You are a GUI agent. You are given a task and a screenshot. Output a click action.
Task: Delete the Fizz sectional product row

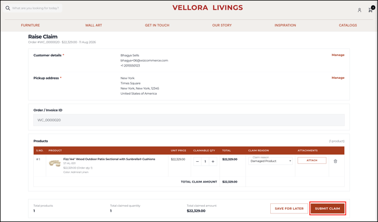click(x=335, y=161)
